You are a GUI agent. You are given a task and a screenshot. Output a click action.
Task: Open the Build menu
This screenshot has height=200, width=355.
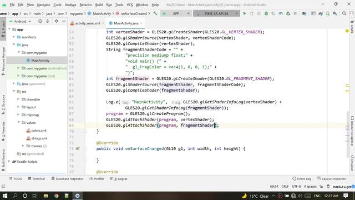(x=99, y=4)
